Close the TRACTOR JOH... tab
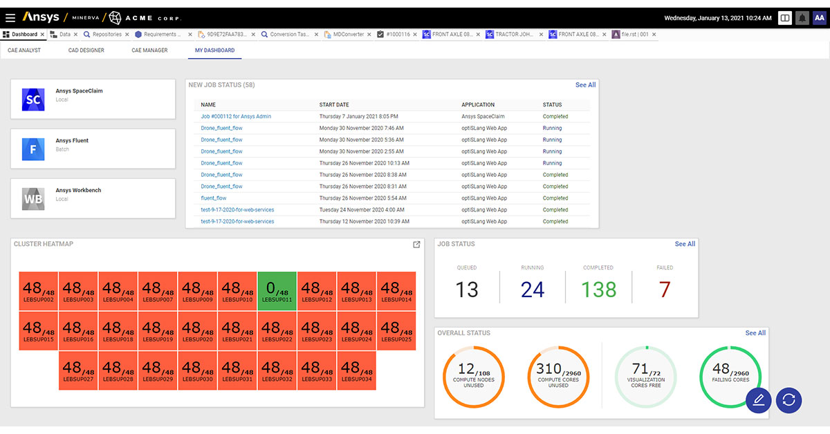Image resolution: width=830 pixels, height=434 pixels. coord(542,35)
